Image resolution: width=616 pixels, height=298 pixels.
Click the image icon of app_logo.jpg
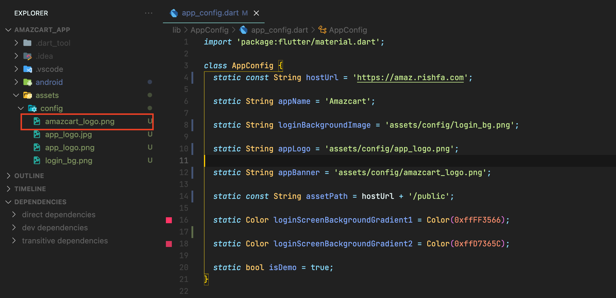[37, 134]
